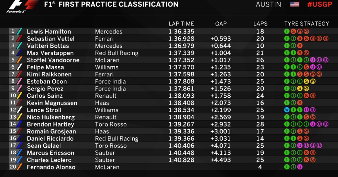
Task: Click Hamilton's green intermediate tyre icon
Action: tap(287, 31)
